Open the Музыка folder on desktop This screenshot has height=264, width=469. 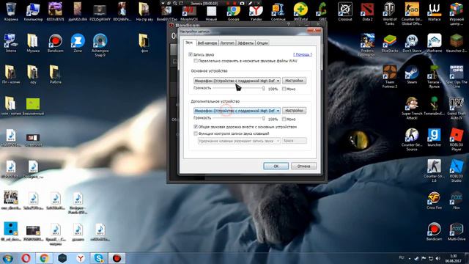pos(33,43)
